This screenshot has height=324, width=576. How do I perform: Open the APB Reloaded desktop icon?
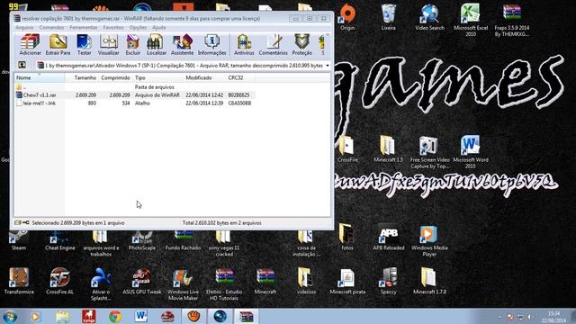[x=388, y=238]
